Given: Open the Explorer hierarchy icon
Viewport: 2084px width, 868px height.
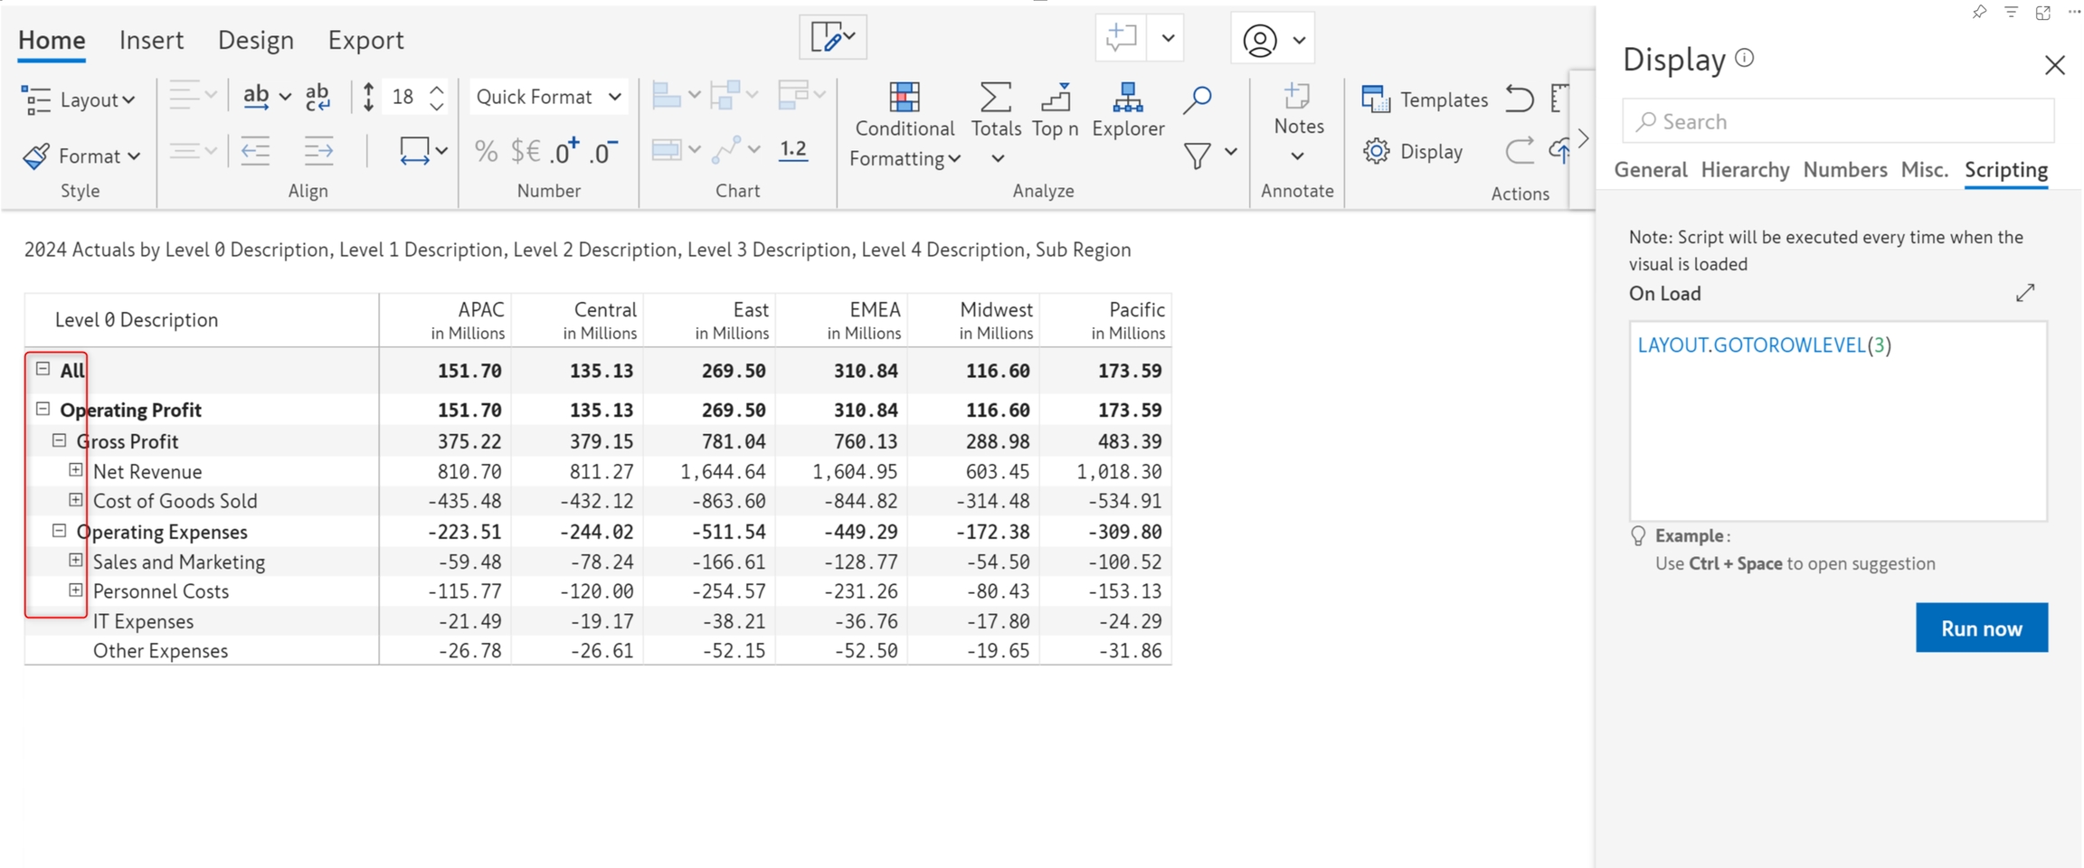Looking at the screenshot, I should tap(1127, 98).
